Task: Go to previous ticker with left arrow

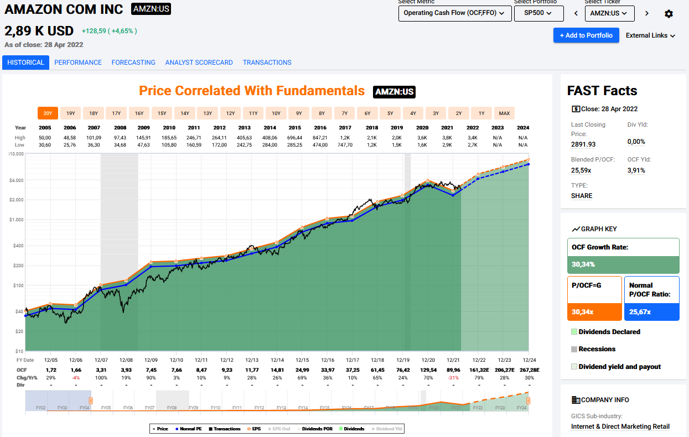Action: 576,13
